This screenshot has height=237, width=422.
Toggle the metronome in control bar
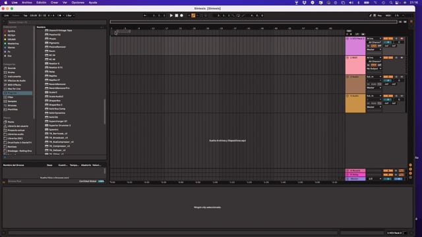coord(59,16)
